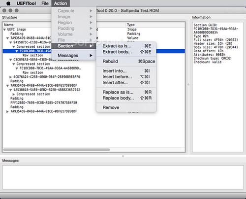Expand the 4CD76A24-C25B node disclosure triangle
The image size is (246, 199).
(10, 77)
